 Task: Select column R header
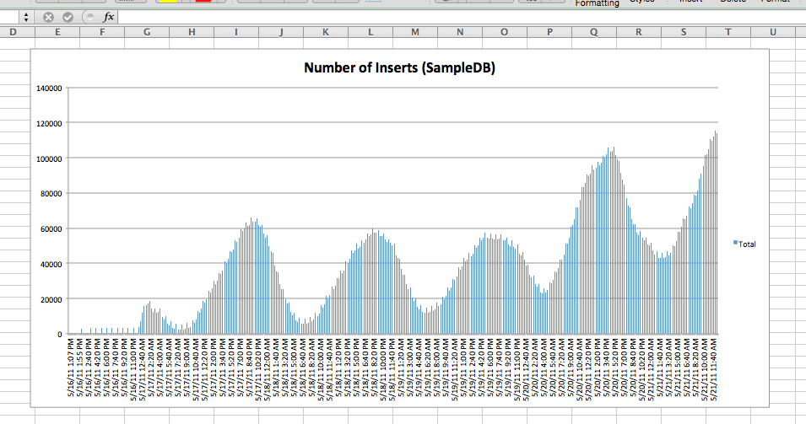639,32
